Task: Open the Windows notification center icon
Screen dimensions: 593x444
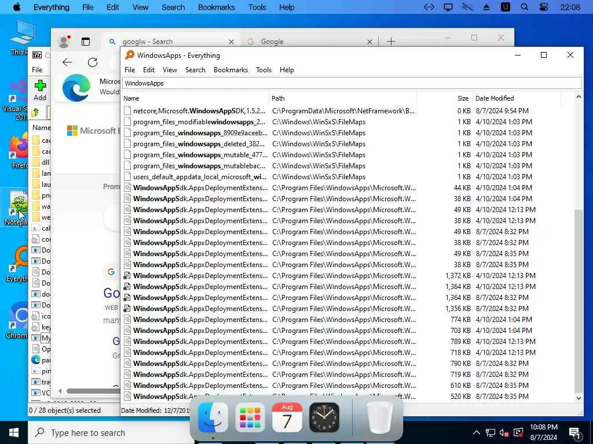Action: pyautogui.click(x=574, y=432)
